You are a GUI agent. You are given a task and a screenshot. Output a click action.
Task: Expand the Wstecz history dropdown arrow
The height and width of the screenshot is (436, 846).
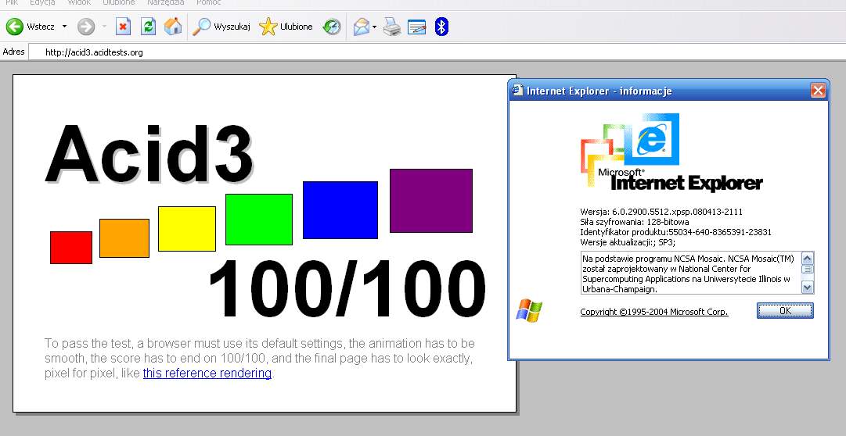pos(65,27)
